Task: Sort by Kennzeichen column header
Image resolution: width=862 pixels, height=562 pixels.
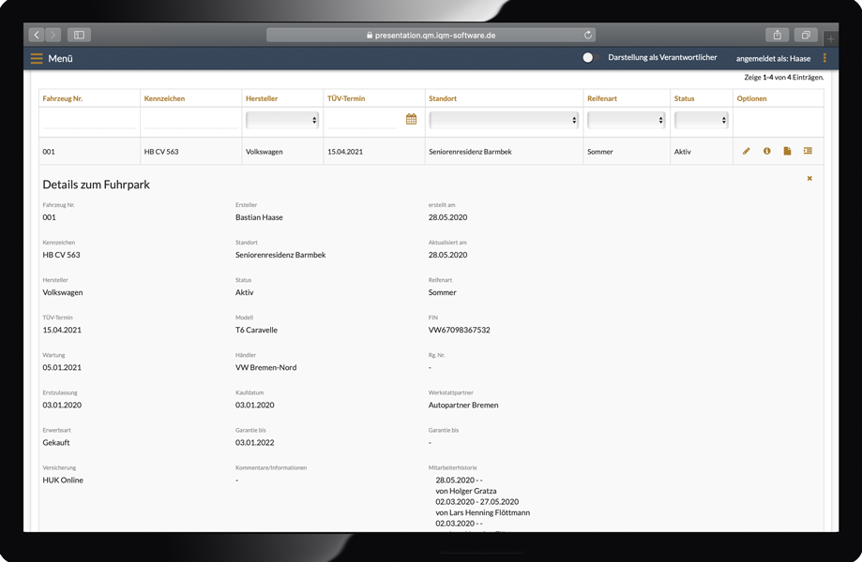Action: pyautogui.click(x=164, y=98)
